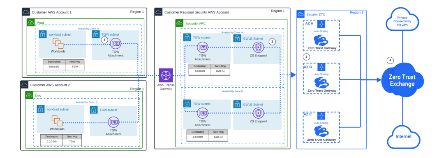Image resolution: width=444 pixels, height=158 pixels.
Task: Click the 'Zscaler ZTC' label
Action: 316,14
